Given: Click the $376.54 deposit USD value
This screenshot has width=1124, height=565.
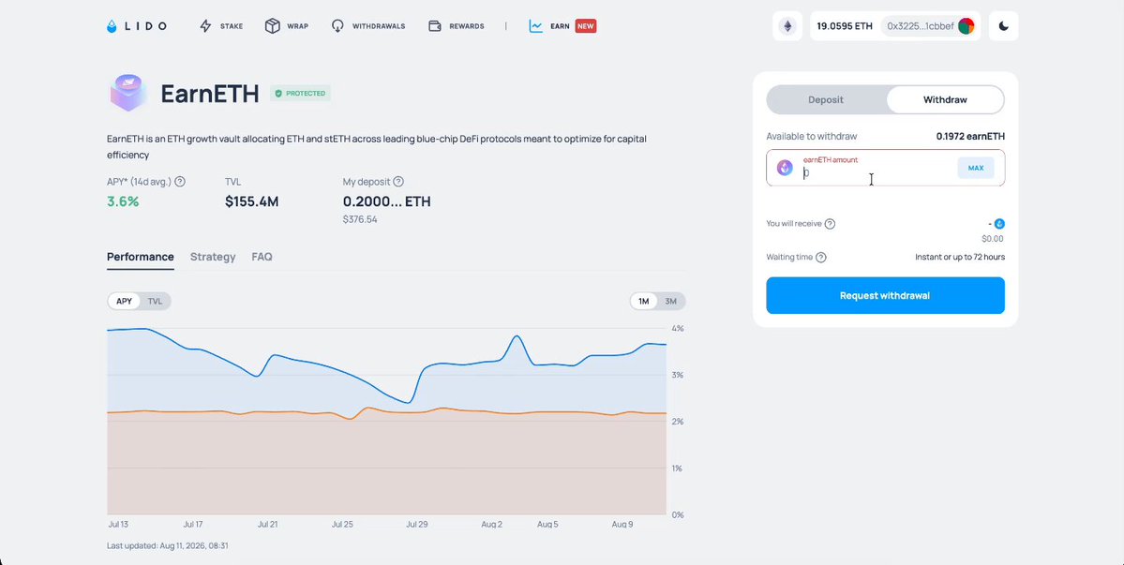Looking at the screenshot, I should 360,219.
